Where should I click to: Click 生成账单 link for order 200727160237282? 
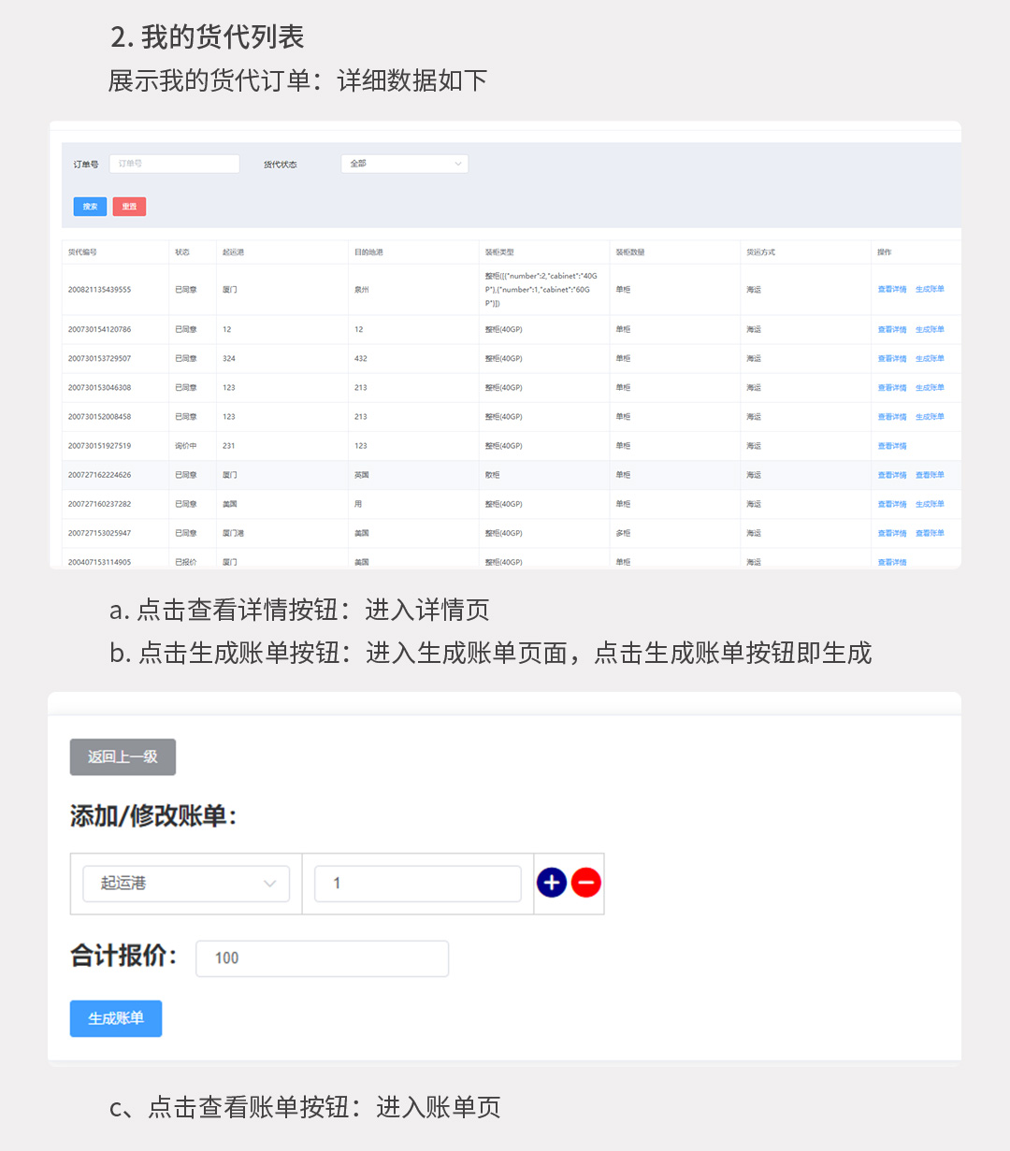coord(930,504)
